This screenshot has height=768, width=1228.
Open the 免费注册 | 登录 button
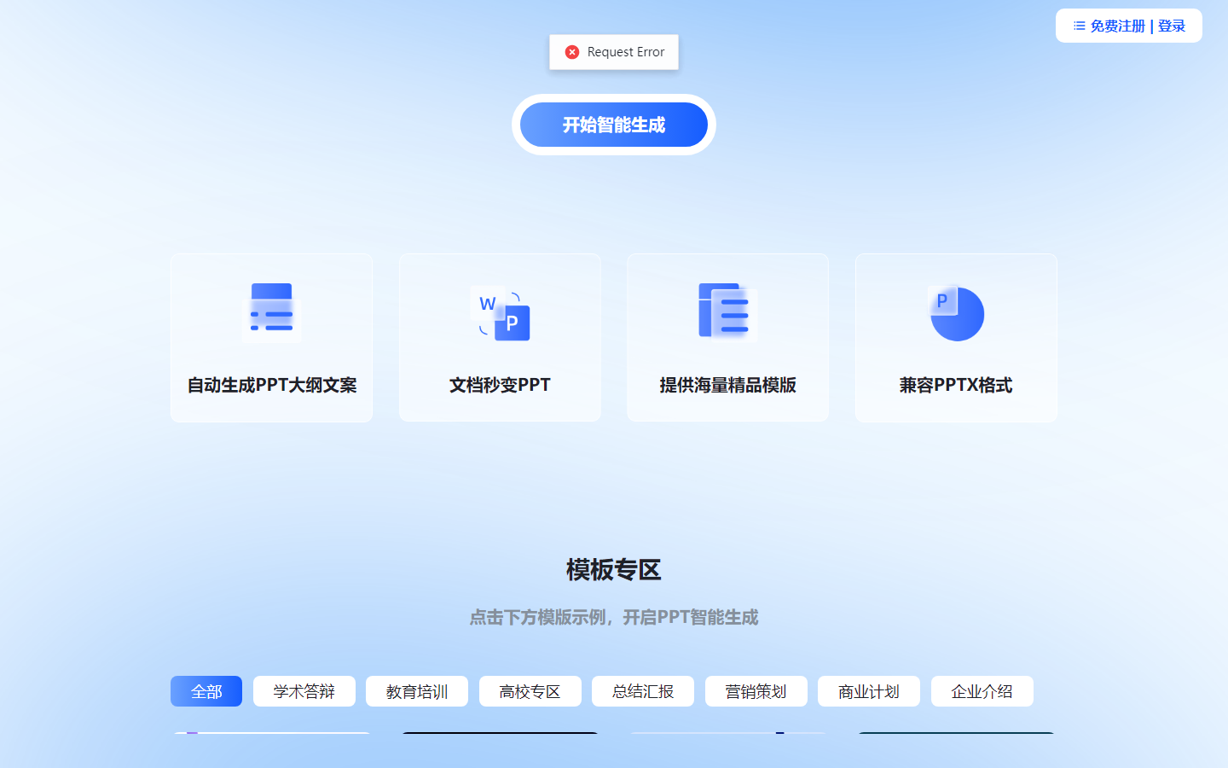(x=1129, y=26)
